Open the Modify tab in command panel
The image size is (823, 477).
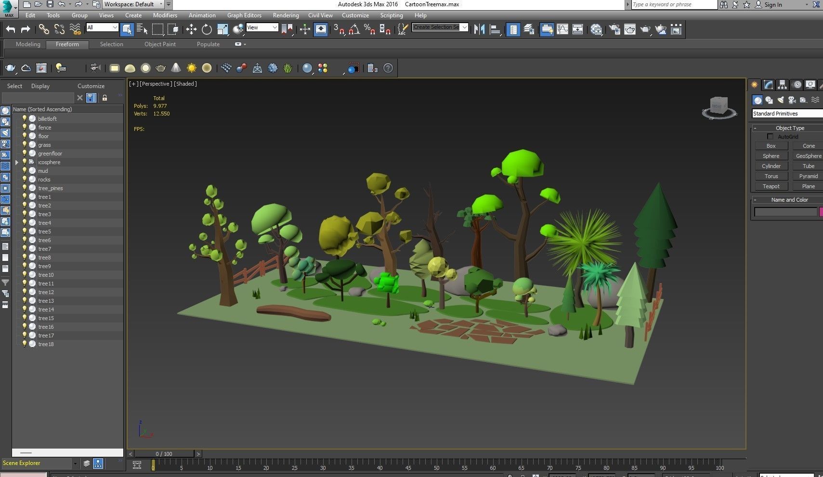click(768, 85)
